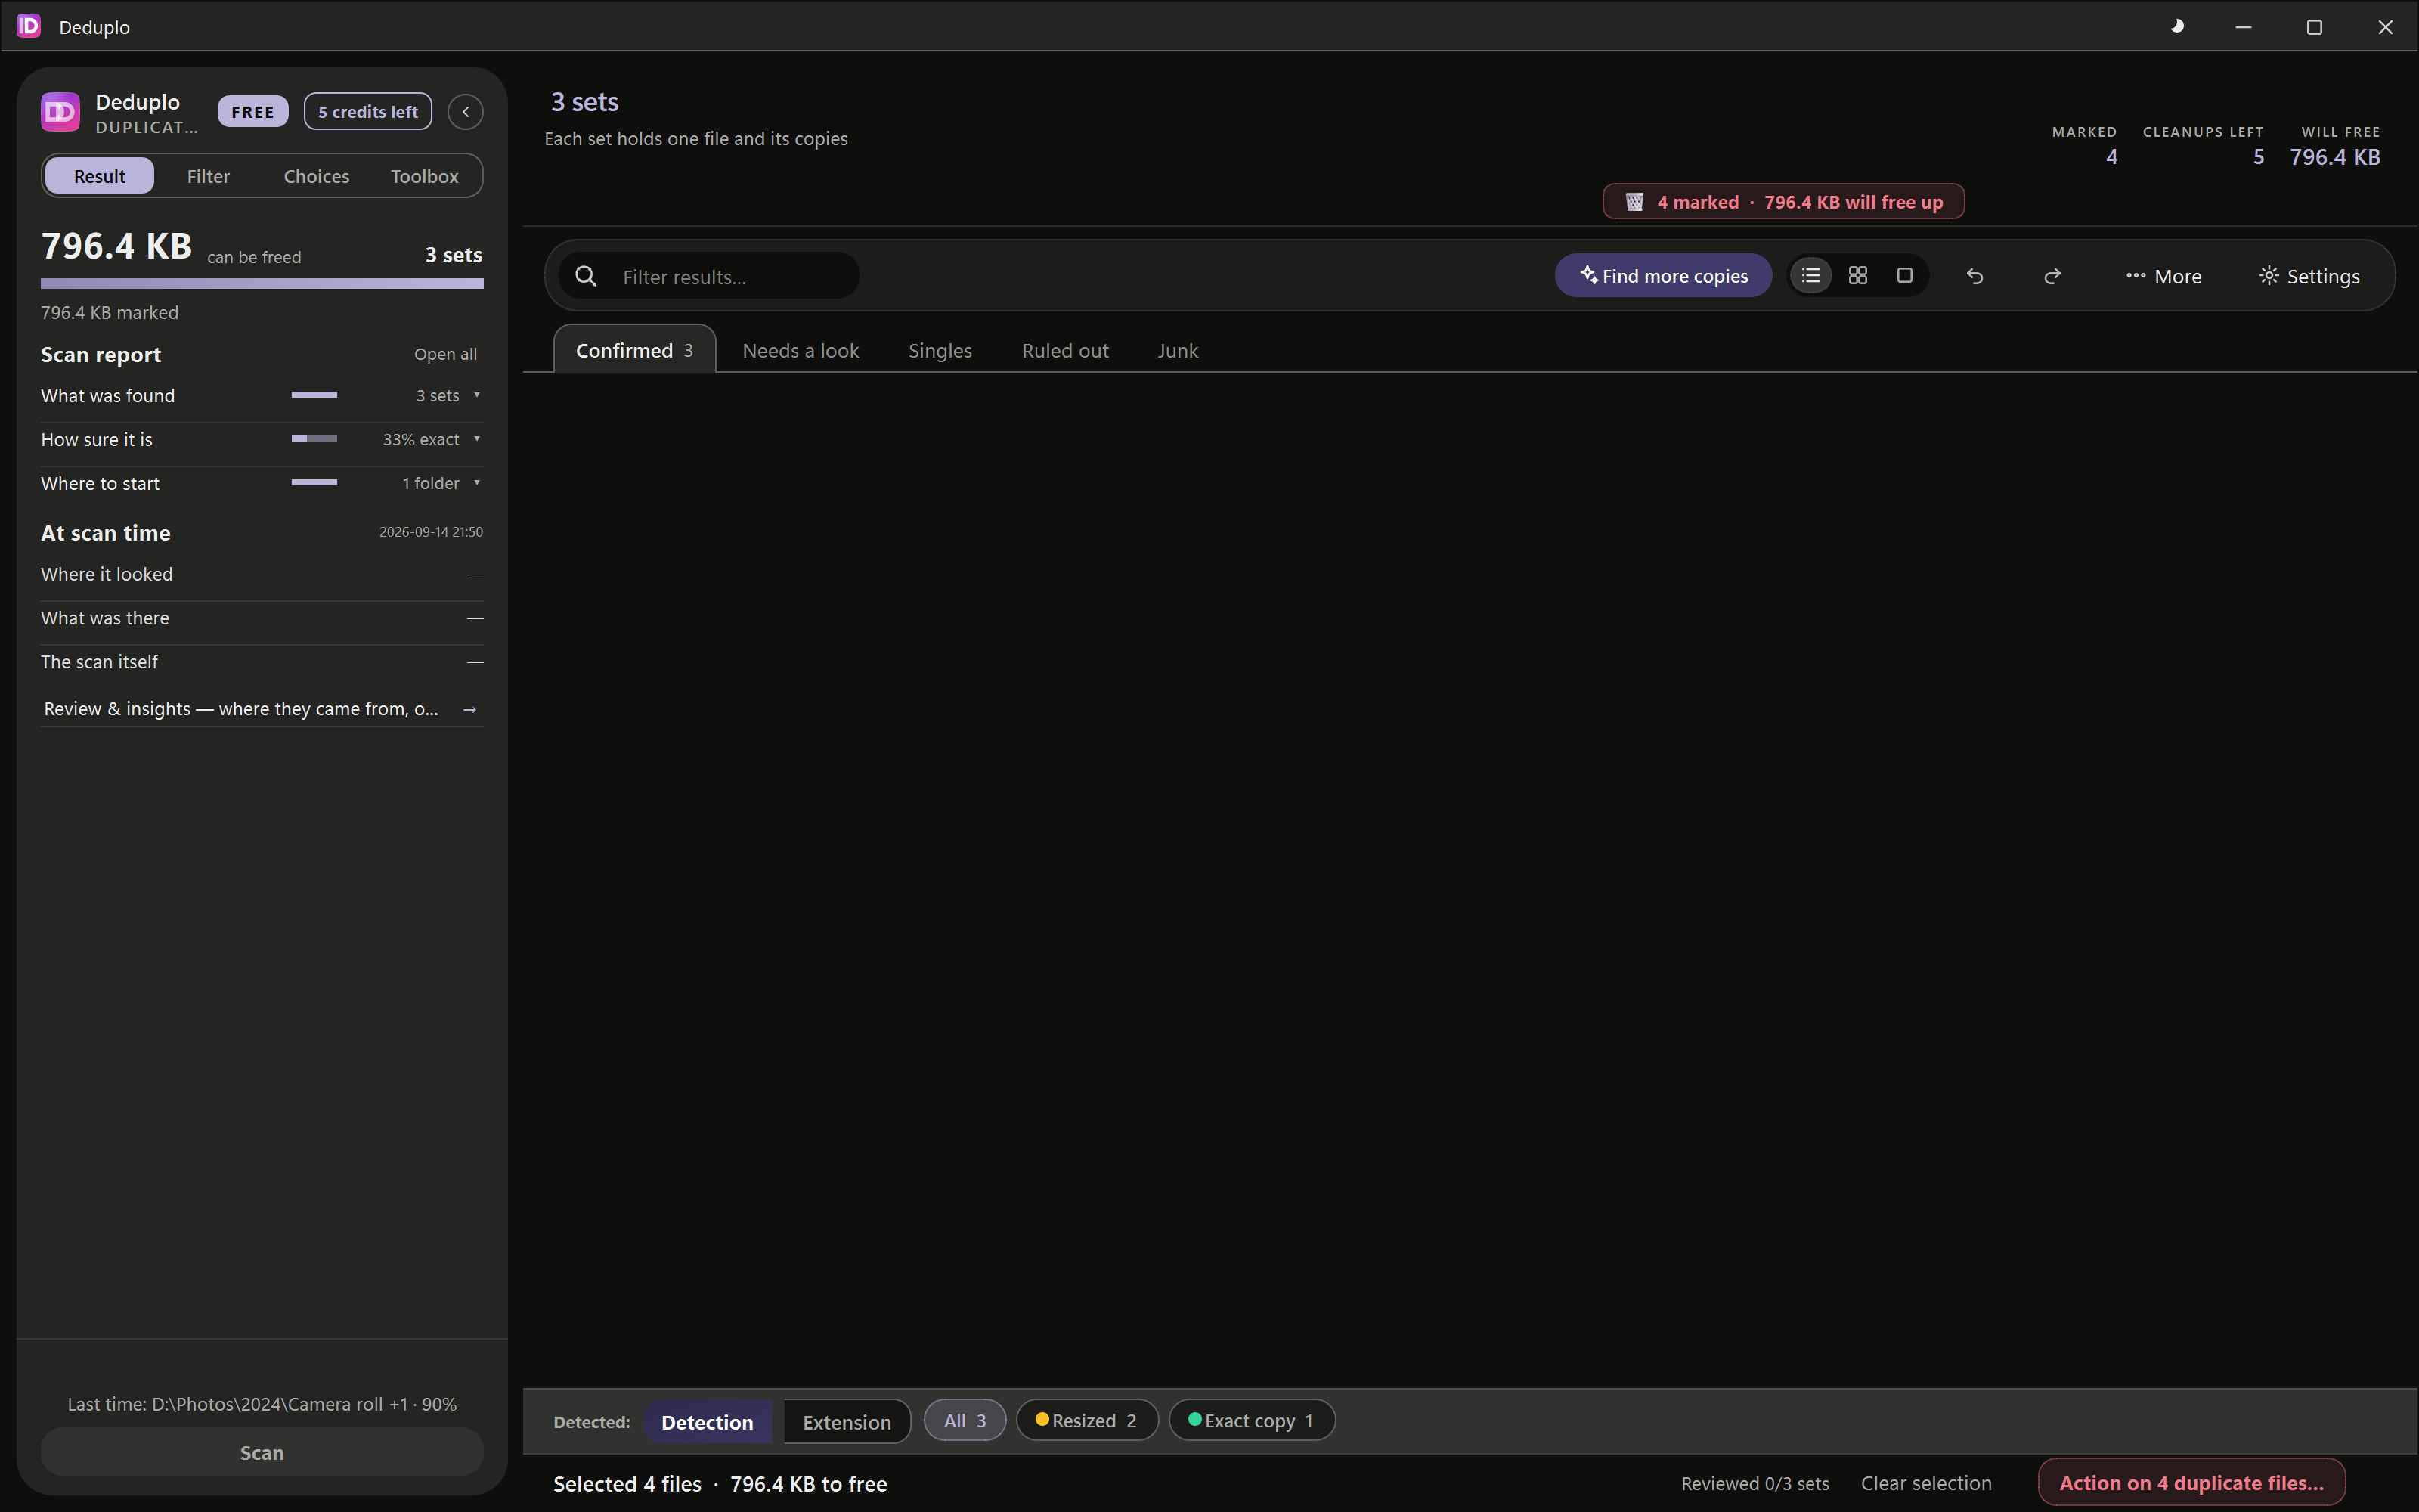Expand the How sure it is row
This screenshot has height=1512, width=2419.
pos(262,440)
